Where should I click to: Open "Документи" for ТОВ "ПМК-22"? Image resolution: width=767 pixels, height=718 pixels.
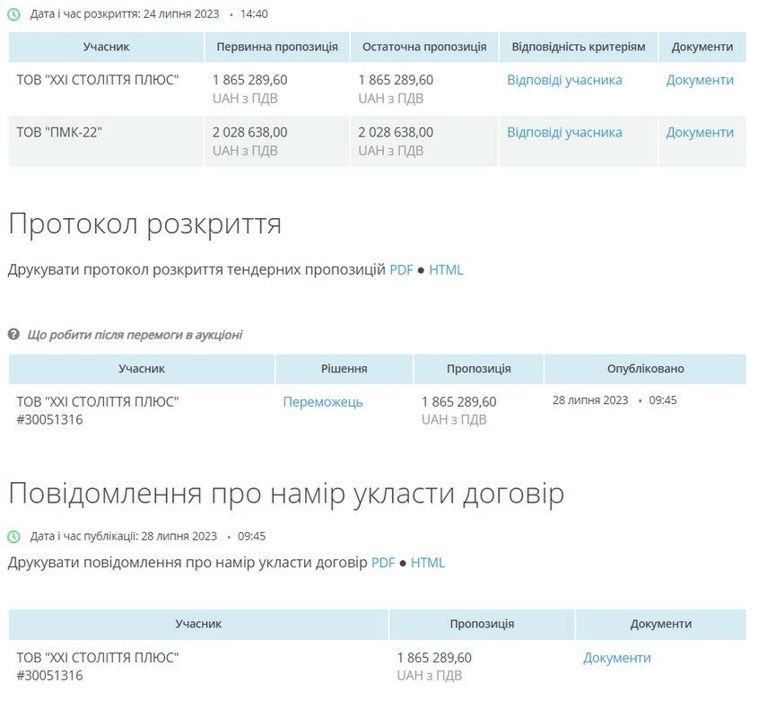[703, 132]
